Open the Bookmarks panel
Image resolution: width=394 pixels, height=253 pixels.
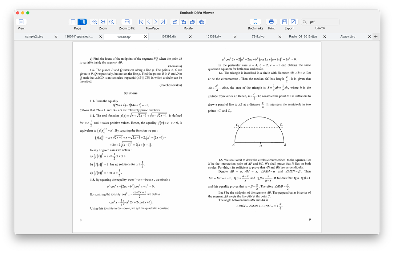[255, 22]
